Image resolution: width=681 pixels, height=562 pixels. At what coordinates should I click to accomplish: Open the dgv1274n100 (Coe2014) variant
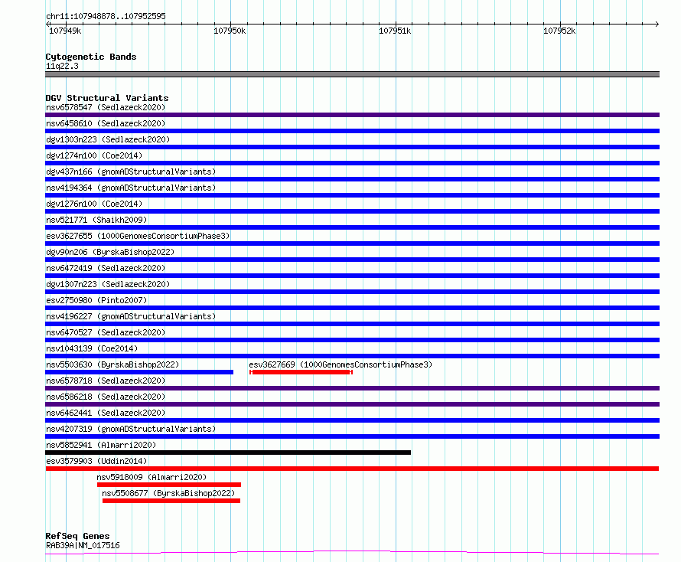tap(94, 155)
